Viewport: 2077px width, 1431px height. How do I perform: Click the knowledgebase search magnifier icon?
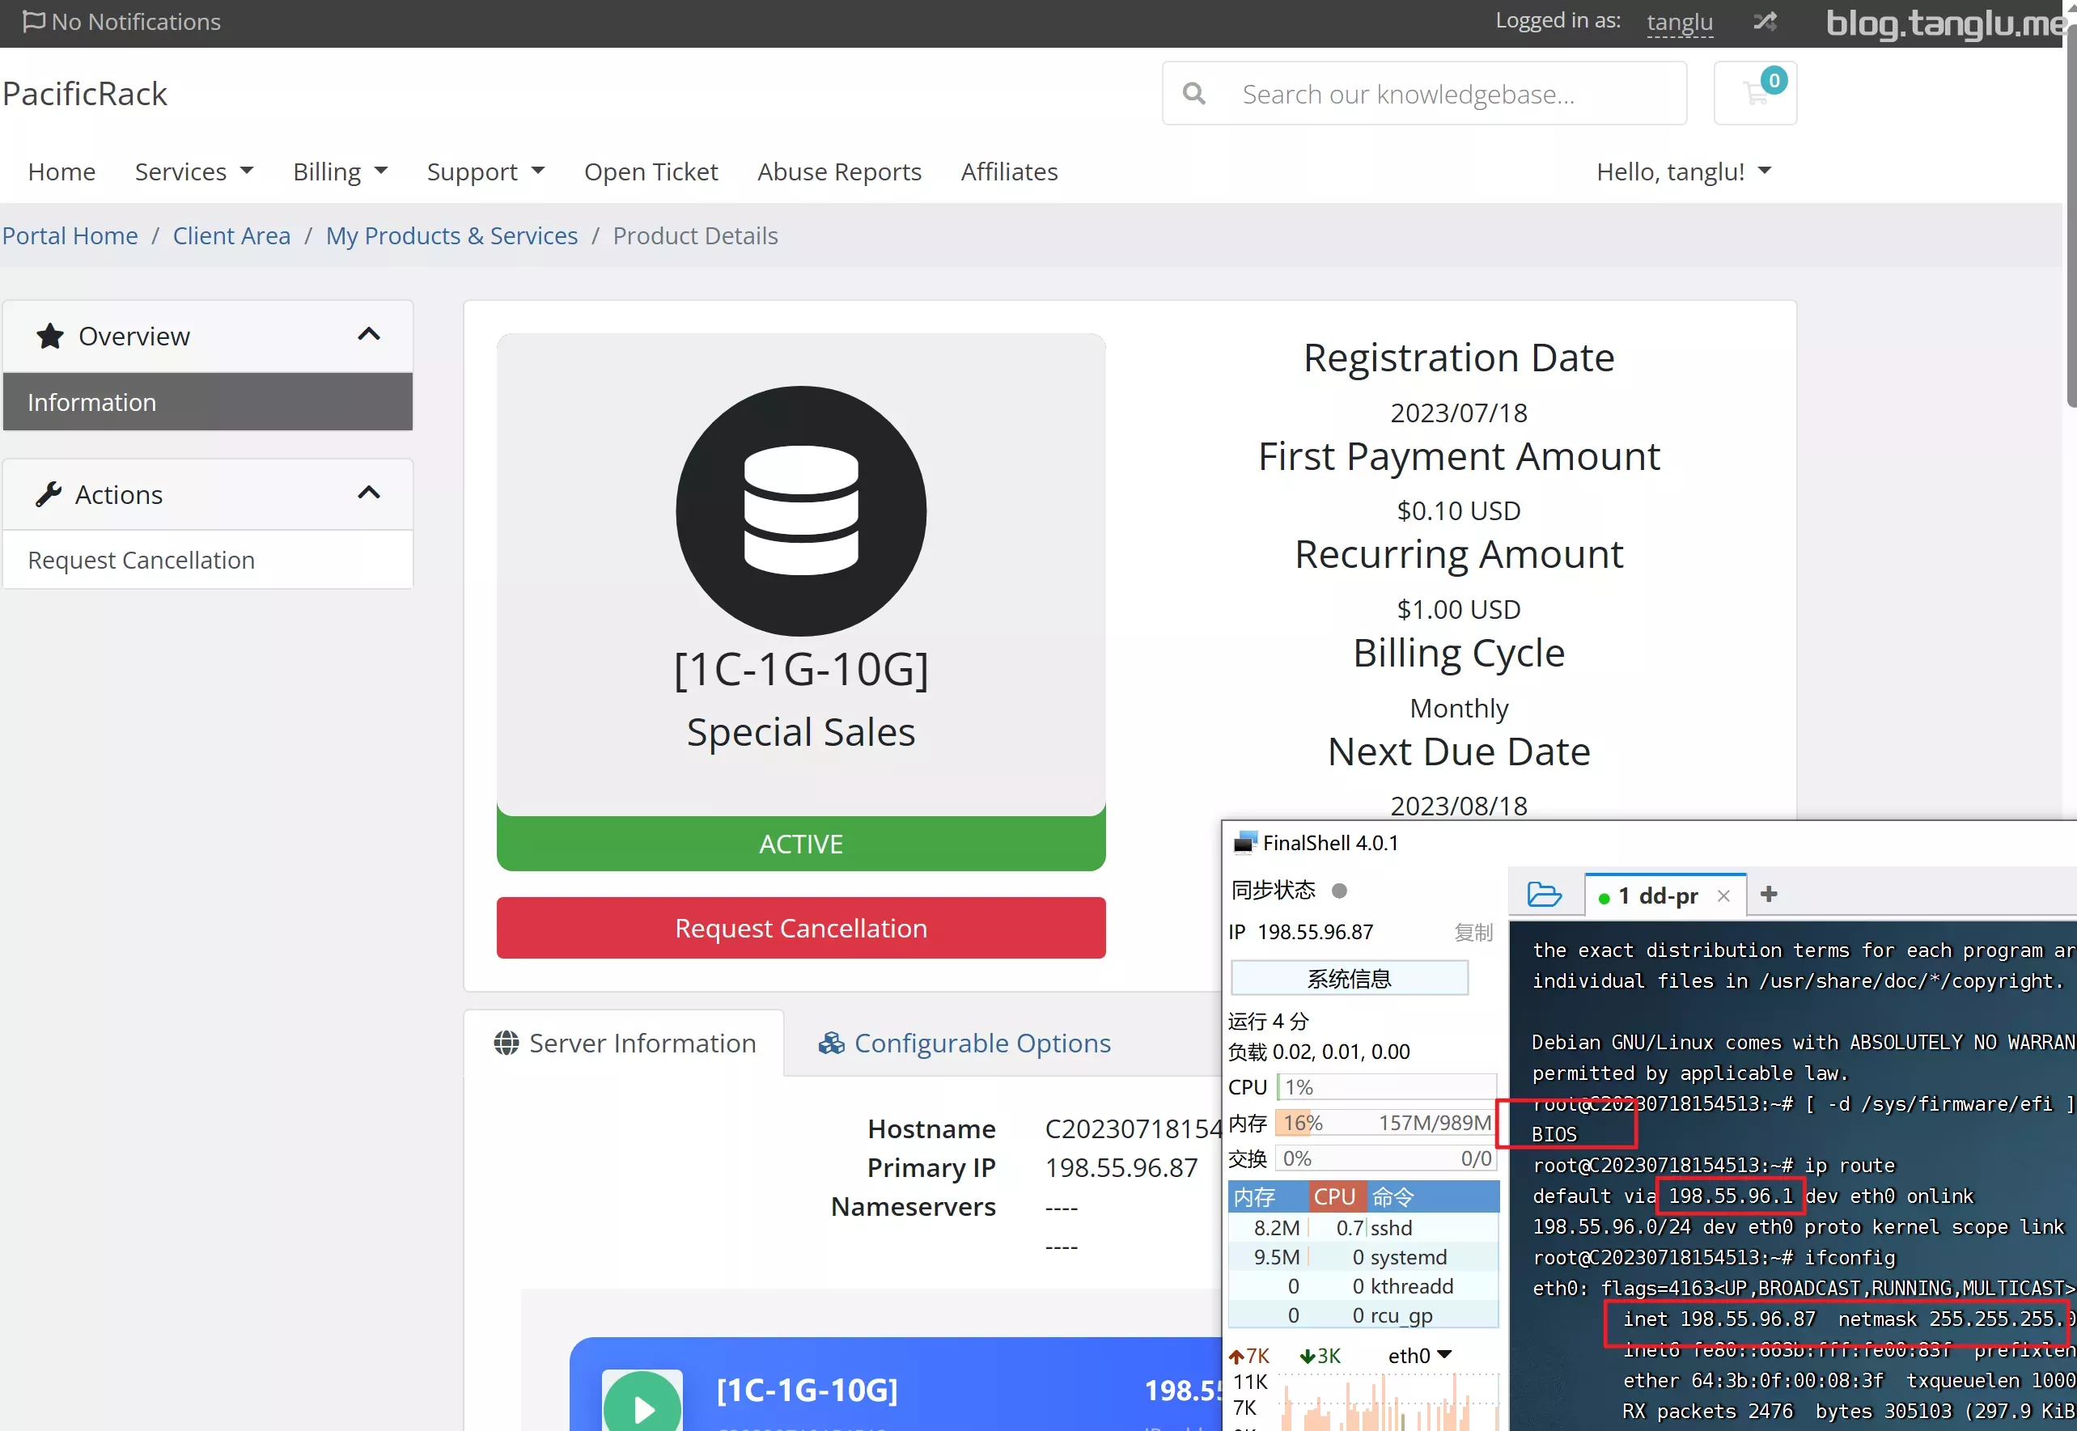click(1193, 93)
